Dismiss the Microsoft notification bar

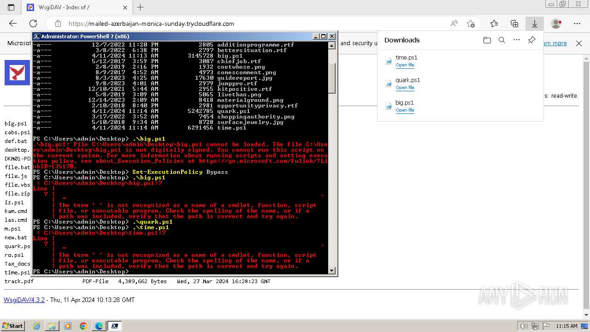click(579, 43)
